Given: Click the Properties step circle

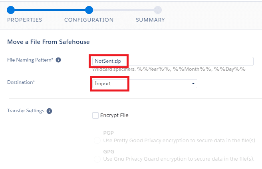Looking at the screenshot, I should [x=11, y=10].
